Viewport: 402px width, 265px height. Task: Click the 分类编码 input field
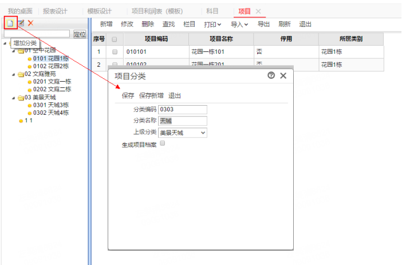182,109
